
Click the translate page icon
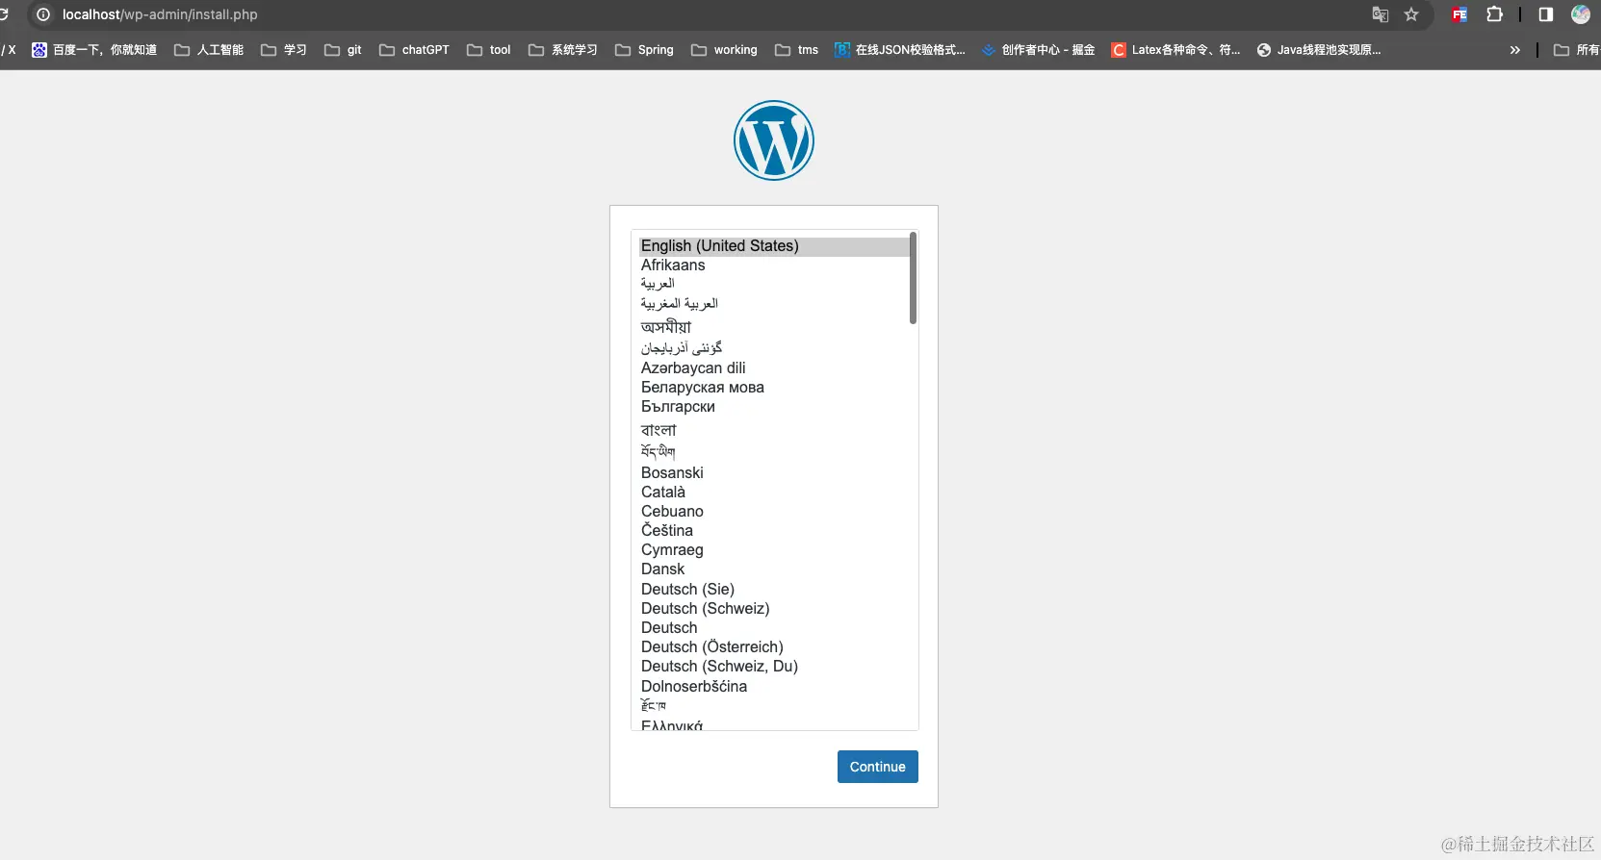pos(1380,14)
